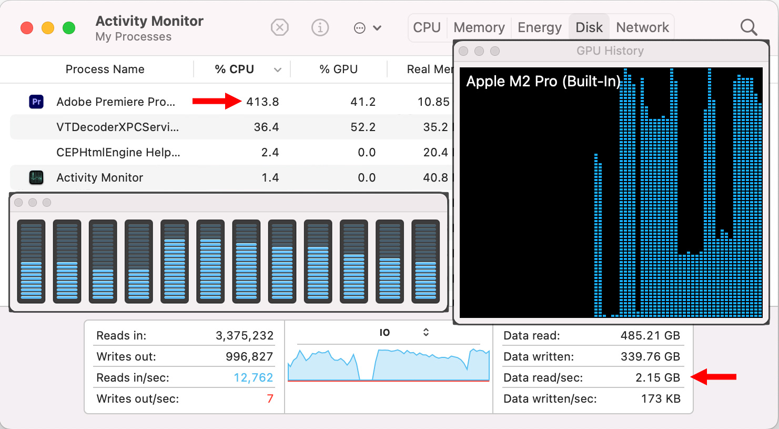Image resolution: width=779 pixels, height=429 pixels.
Task: Sort by the % GPU column header
Action: point(339,69)
